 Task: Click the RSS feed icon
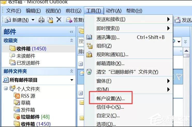coord(17,96)
